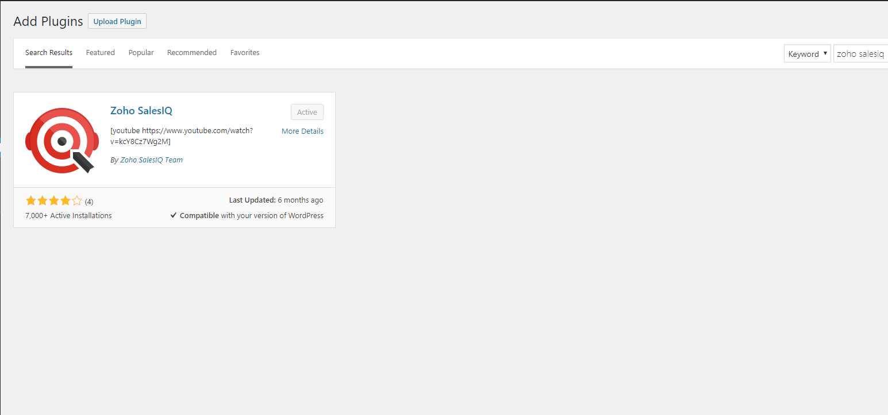The width and height of the screenshot is (888, 415).
Task: Select the '7,000+ Active Installations' text
Action: pyautogui.click(x=68, y=216)
